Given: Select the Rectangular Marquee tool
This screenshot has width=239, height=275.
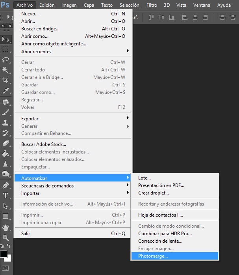Looking at the screenshot, I should point(6,50).
